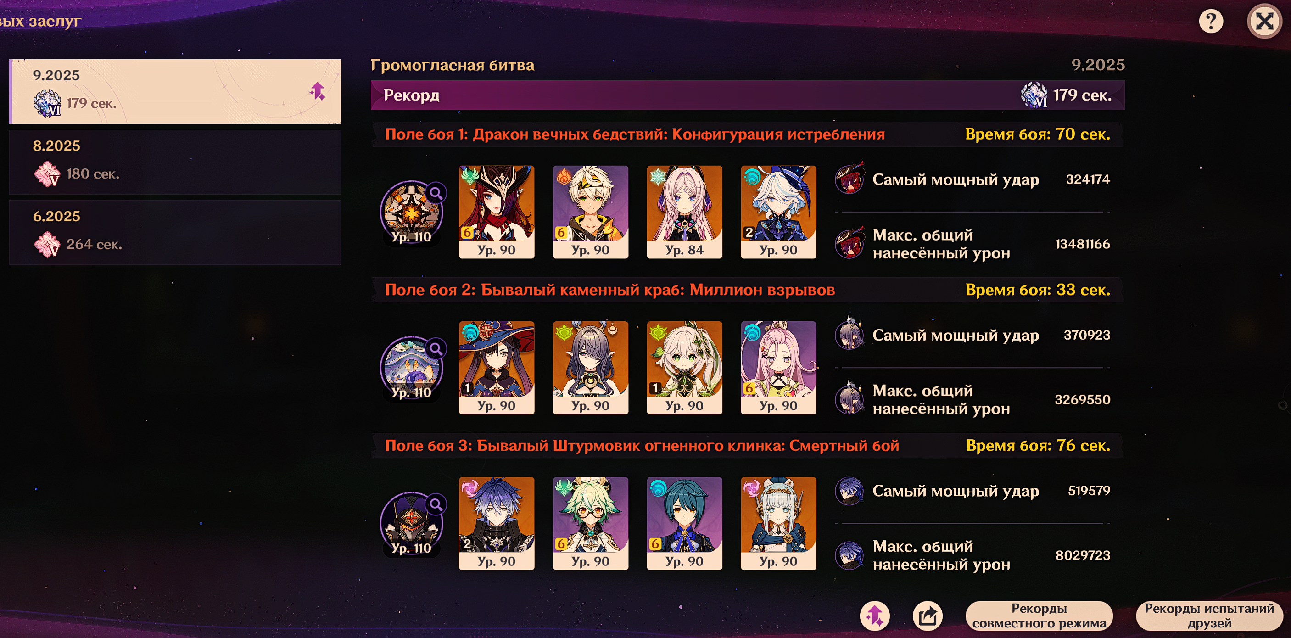Click the purple star icon at bottom
Screen dimensions: 1291x638
tap(875, 616)
